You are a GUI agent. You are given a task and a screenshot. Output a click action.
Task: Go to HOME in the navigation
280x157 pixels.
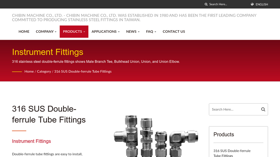[x=24, y=31]
